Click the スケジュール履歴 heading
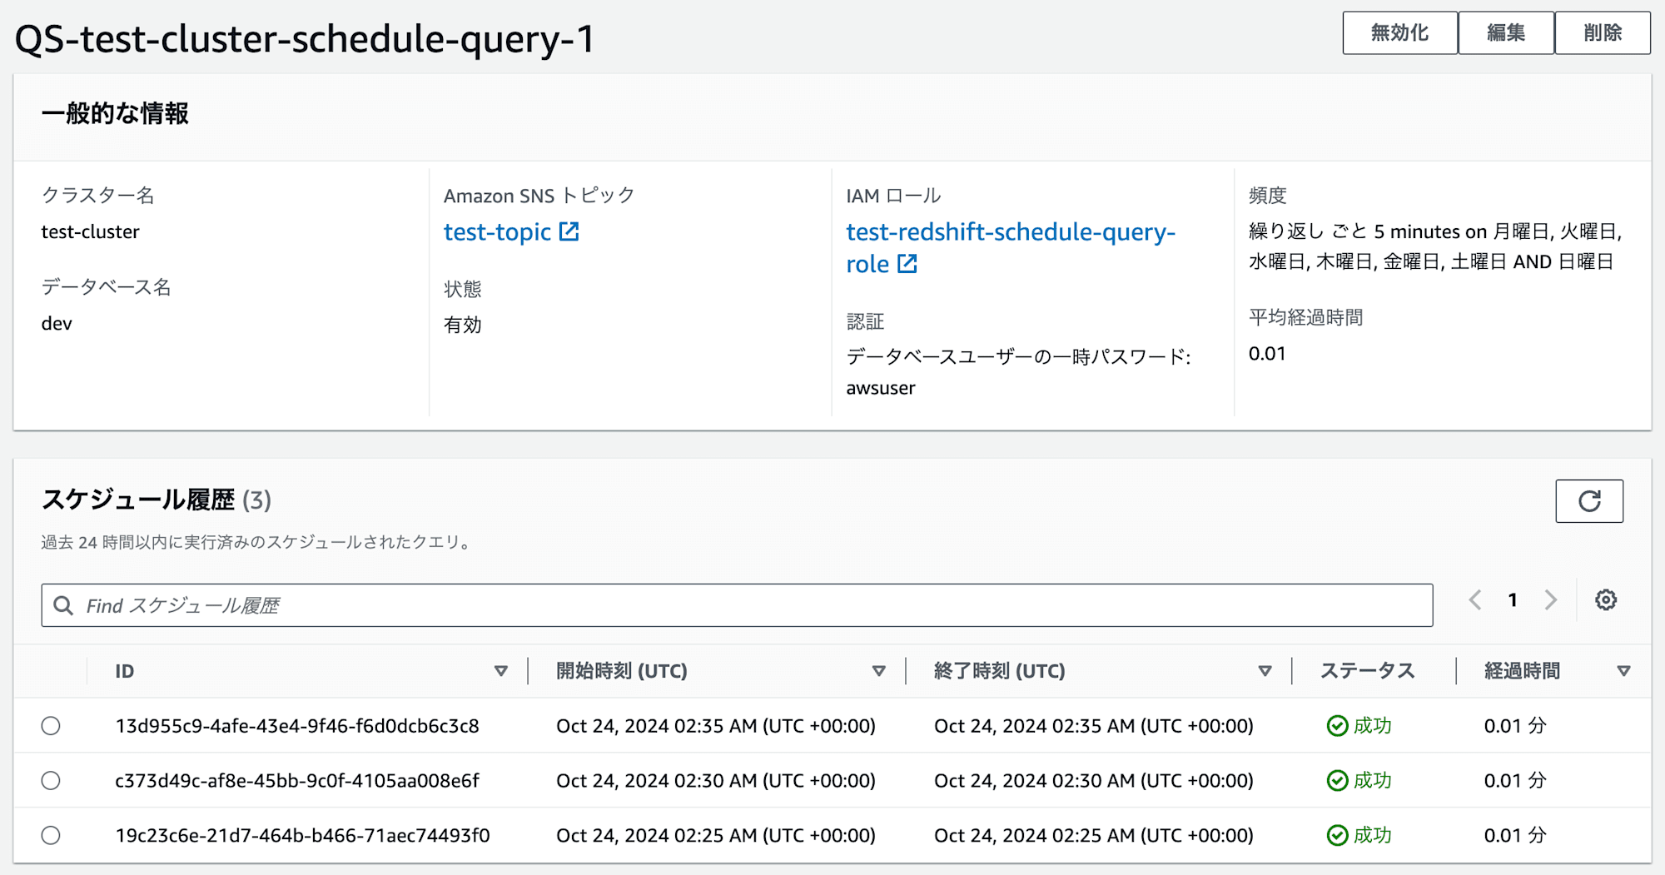Screen dimensions: 1665x875 click(138, 500)
